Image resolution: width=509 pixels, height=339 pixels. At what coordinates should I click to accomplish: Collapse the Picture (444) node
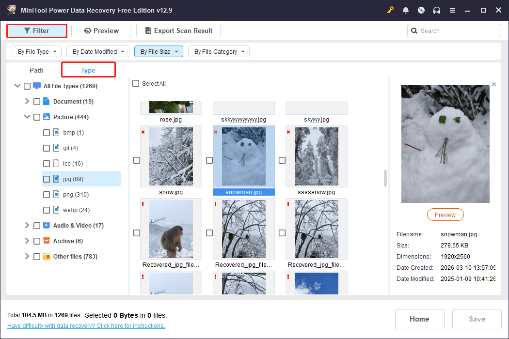27,117
